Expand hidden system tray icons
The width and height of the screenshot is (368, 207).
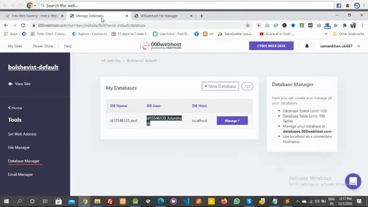coord(297,201)
